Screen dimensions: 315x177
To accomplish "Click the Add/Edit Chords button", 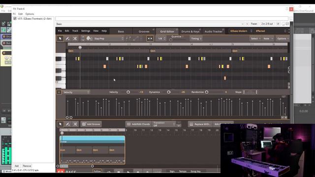I will 139,124.
